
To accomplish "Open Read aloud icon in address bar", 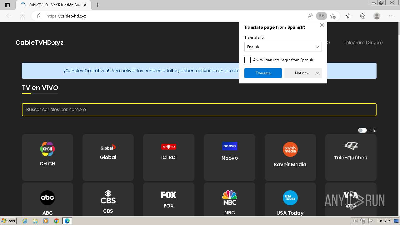I will click(x=310, y=16).
